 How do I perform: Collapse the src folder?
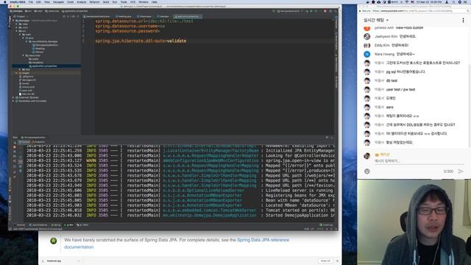[17, 31]
